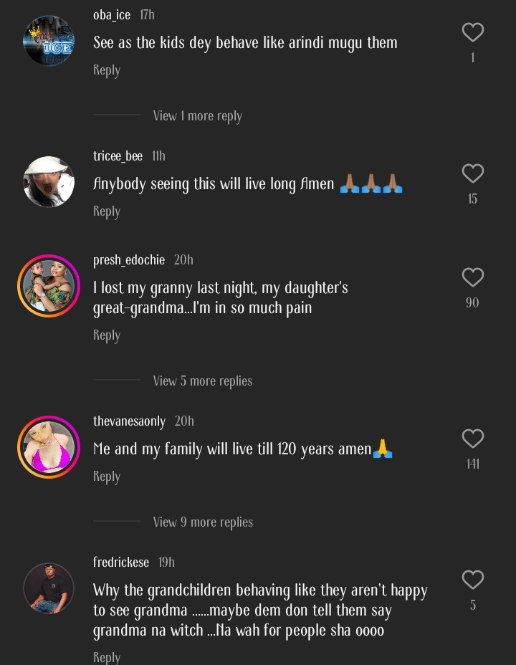
Task: Tap the heart on tricee_bee's comment
Action: pyautogui.click(x=472, y=173)
